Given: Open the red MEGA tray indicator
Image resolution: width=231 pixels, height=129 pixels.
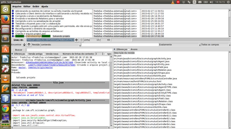Looking at the screenshot, I should click(178, 2).
